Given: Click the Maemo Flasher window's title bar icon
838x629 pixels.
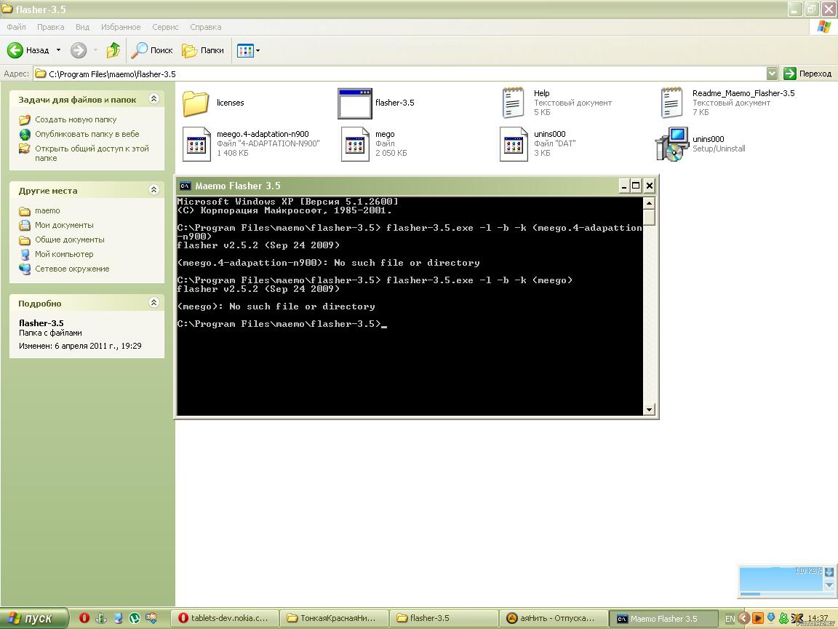Looking at the screenshot, I should point(185,186).
